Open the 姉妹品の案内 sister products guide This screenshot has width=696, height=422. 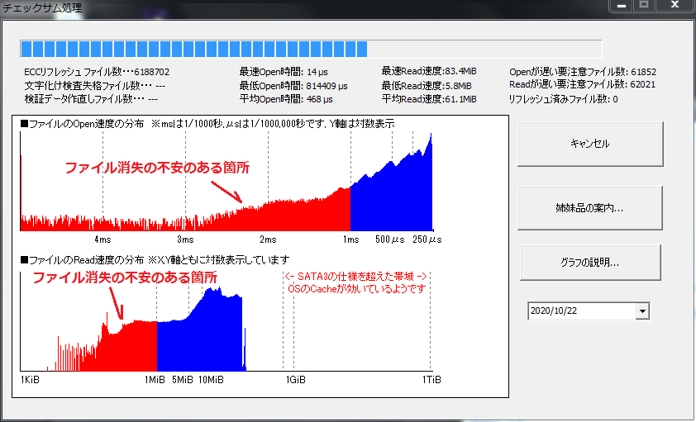(x=589, y=208)
